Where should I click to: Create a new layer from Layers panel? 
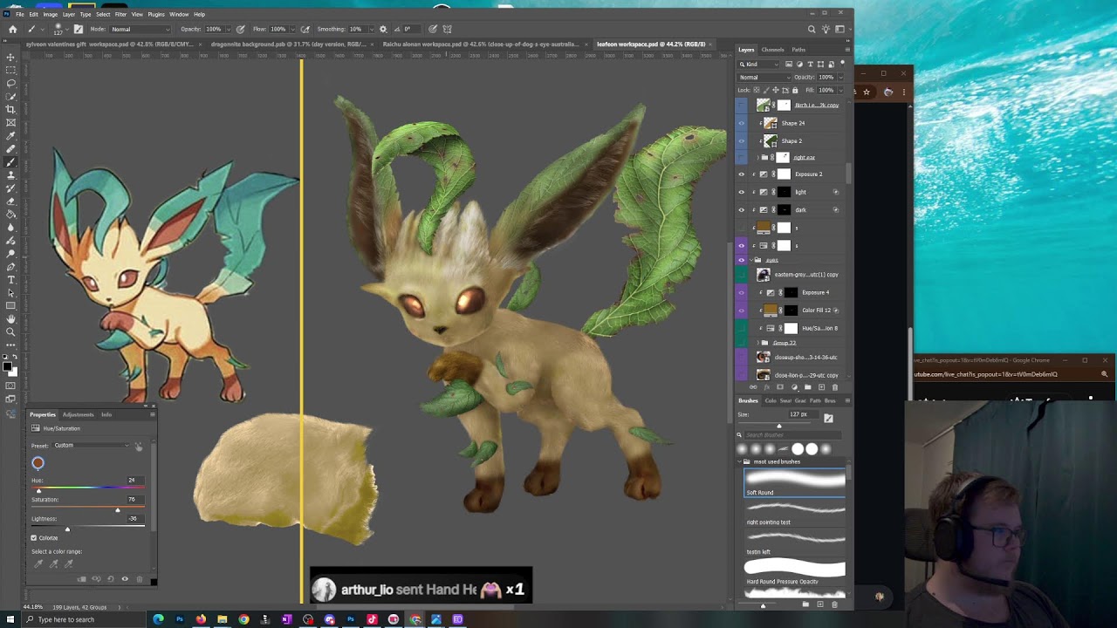click(x=821, y=387)
